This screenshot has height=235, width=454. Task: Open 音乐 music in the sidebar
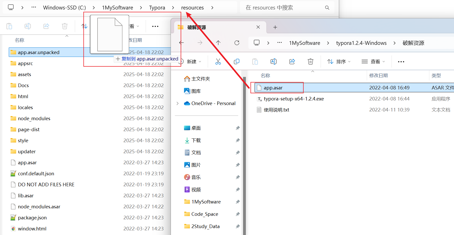click(x=192, y=177)
